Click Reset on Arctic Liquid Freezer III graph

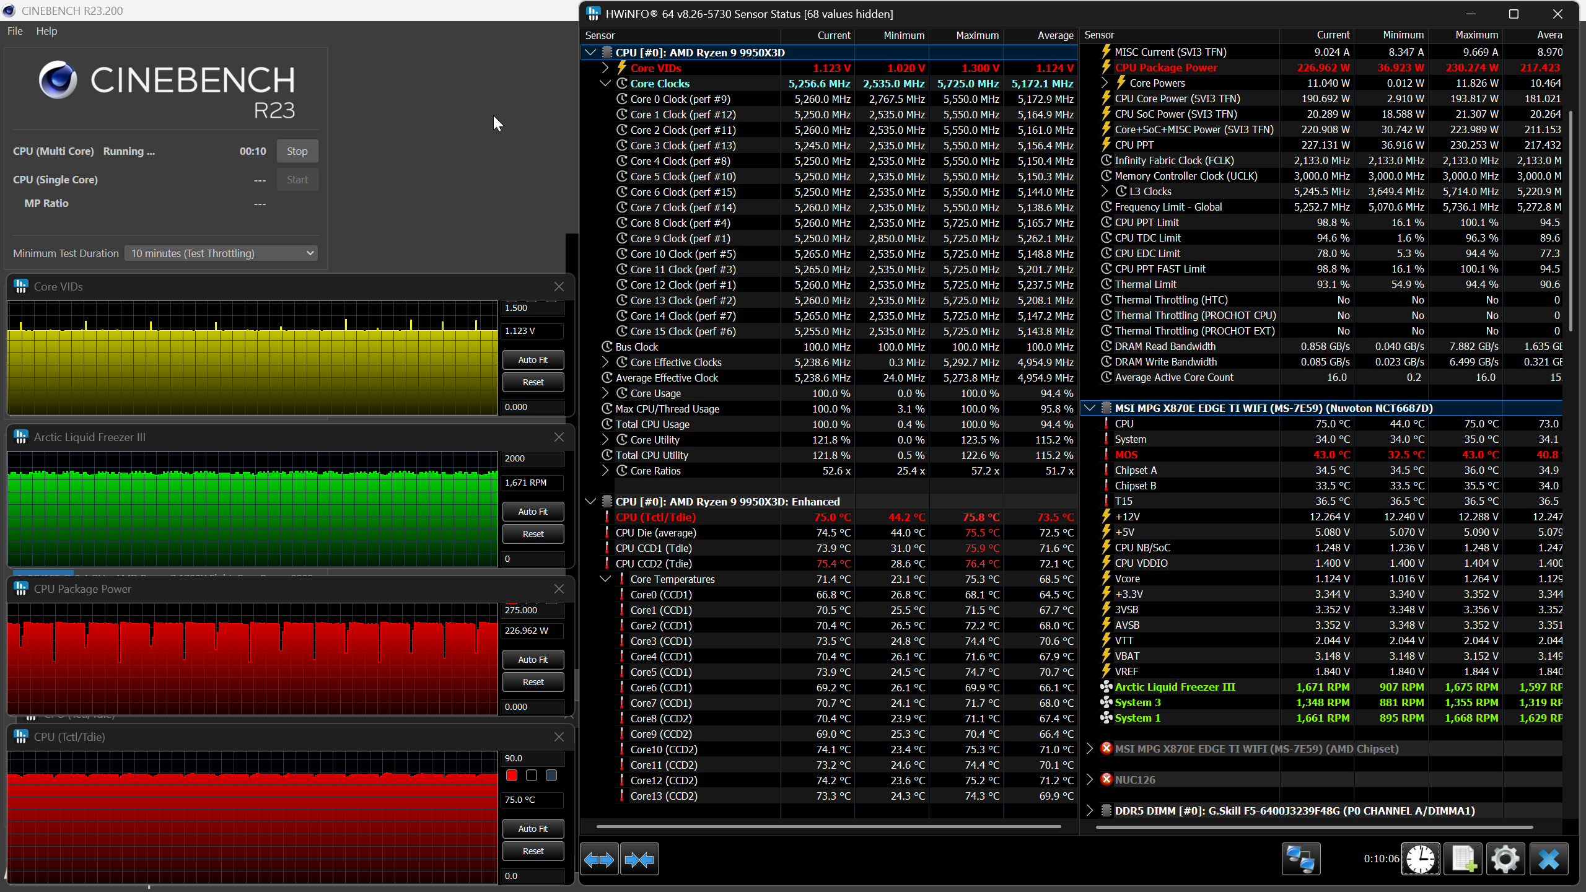(533, 534)
